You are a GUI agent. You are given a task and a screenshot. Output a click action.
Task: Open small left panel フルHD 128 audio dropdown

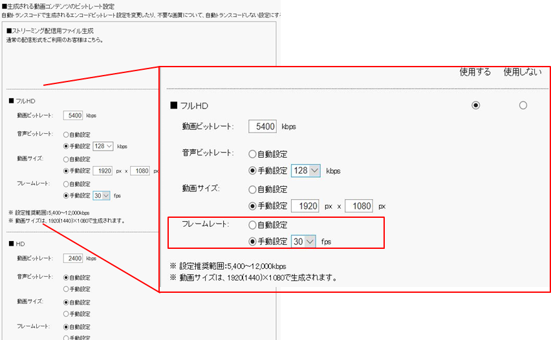point(103,146)
